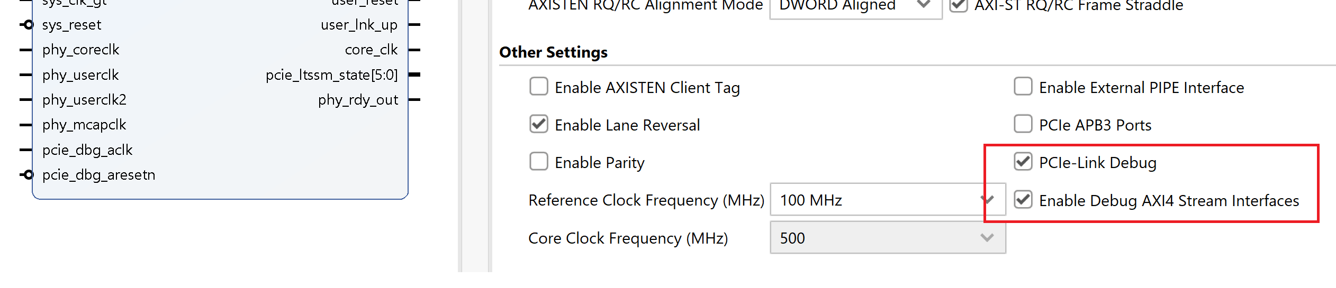
Task: Enable External PIPE Interface option
Action: point(1023,87)
